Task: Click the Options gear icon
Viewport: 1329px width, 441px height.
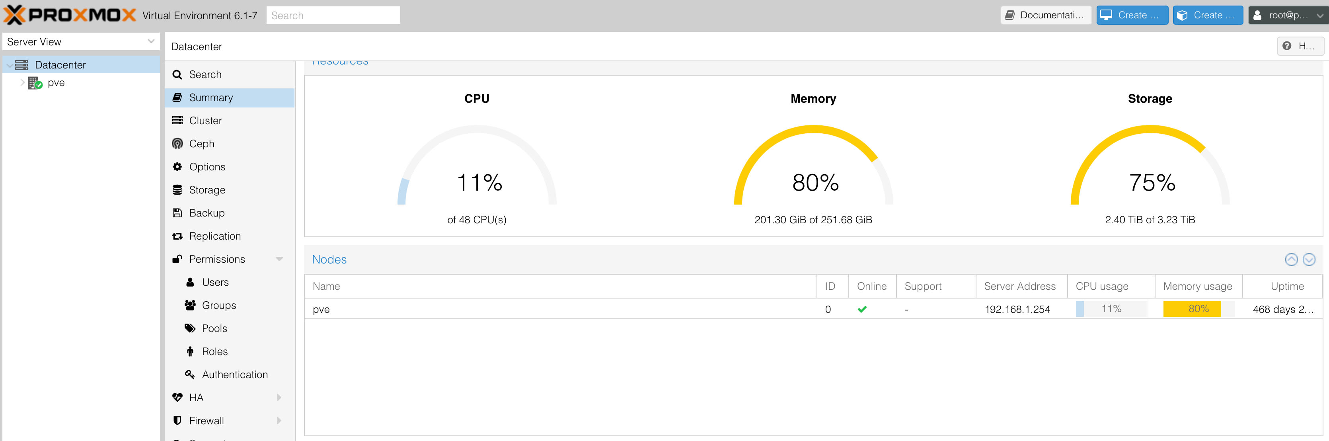Action: (x=177, y=167)
